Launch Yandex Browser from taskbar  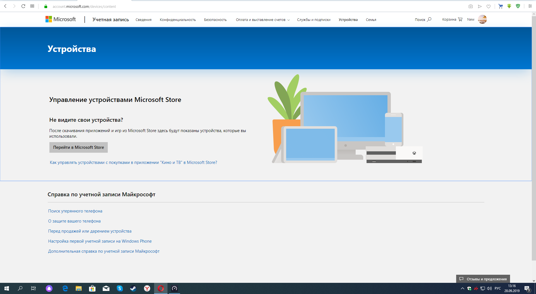pyautogui.click(x=147, y=288)
